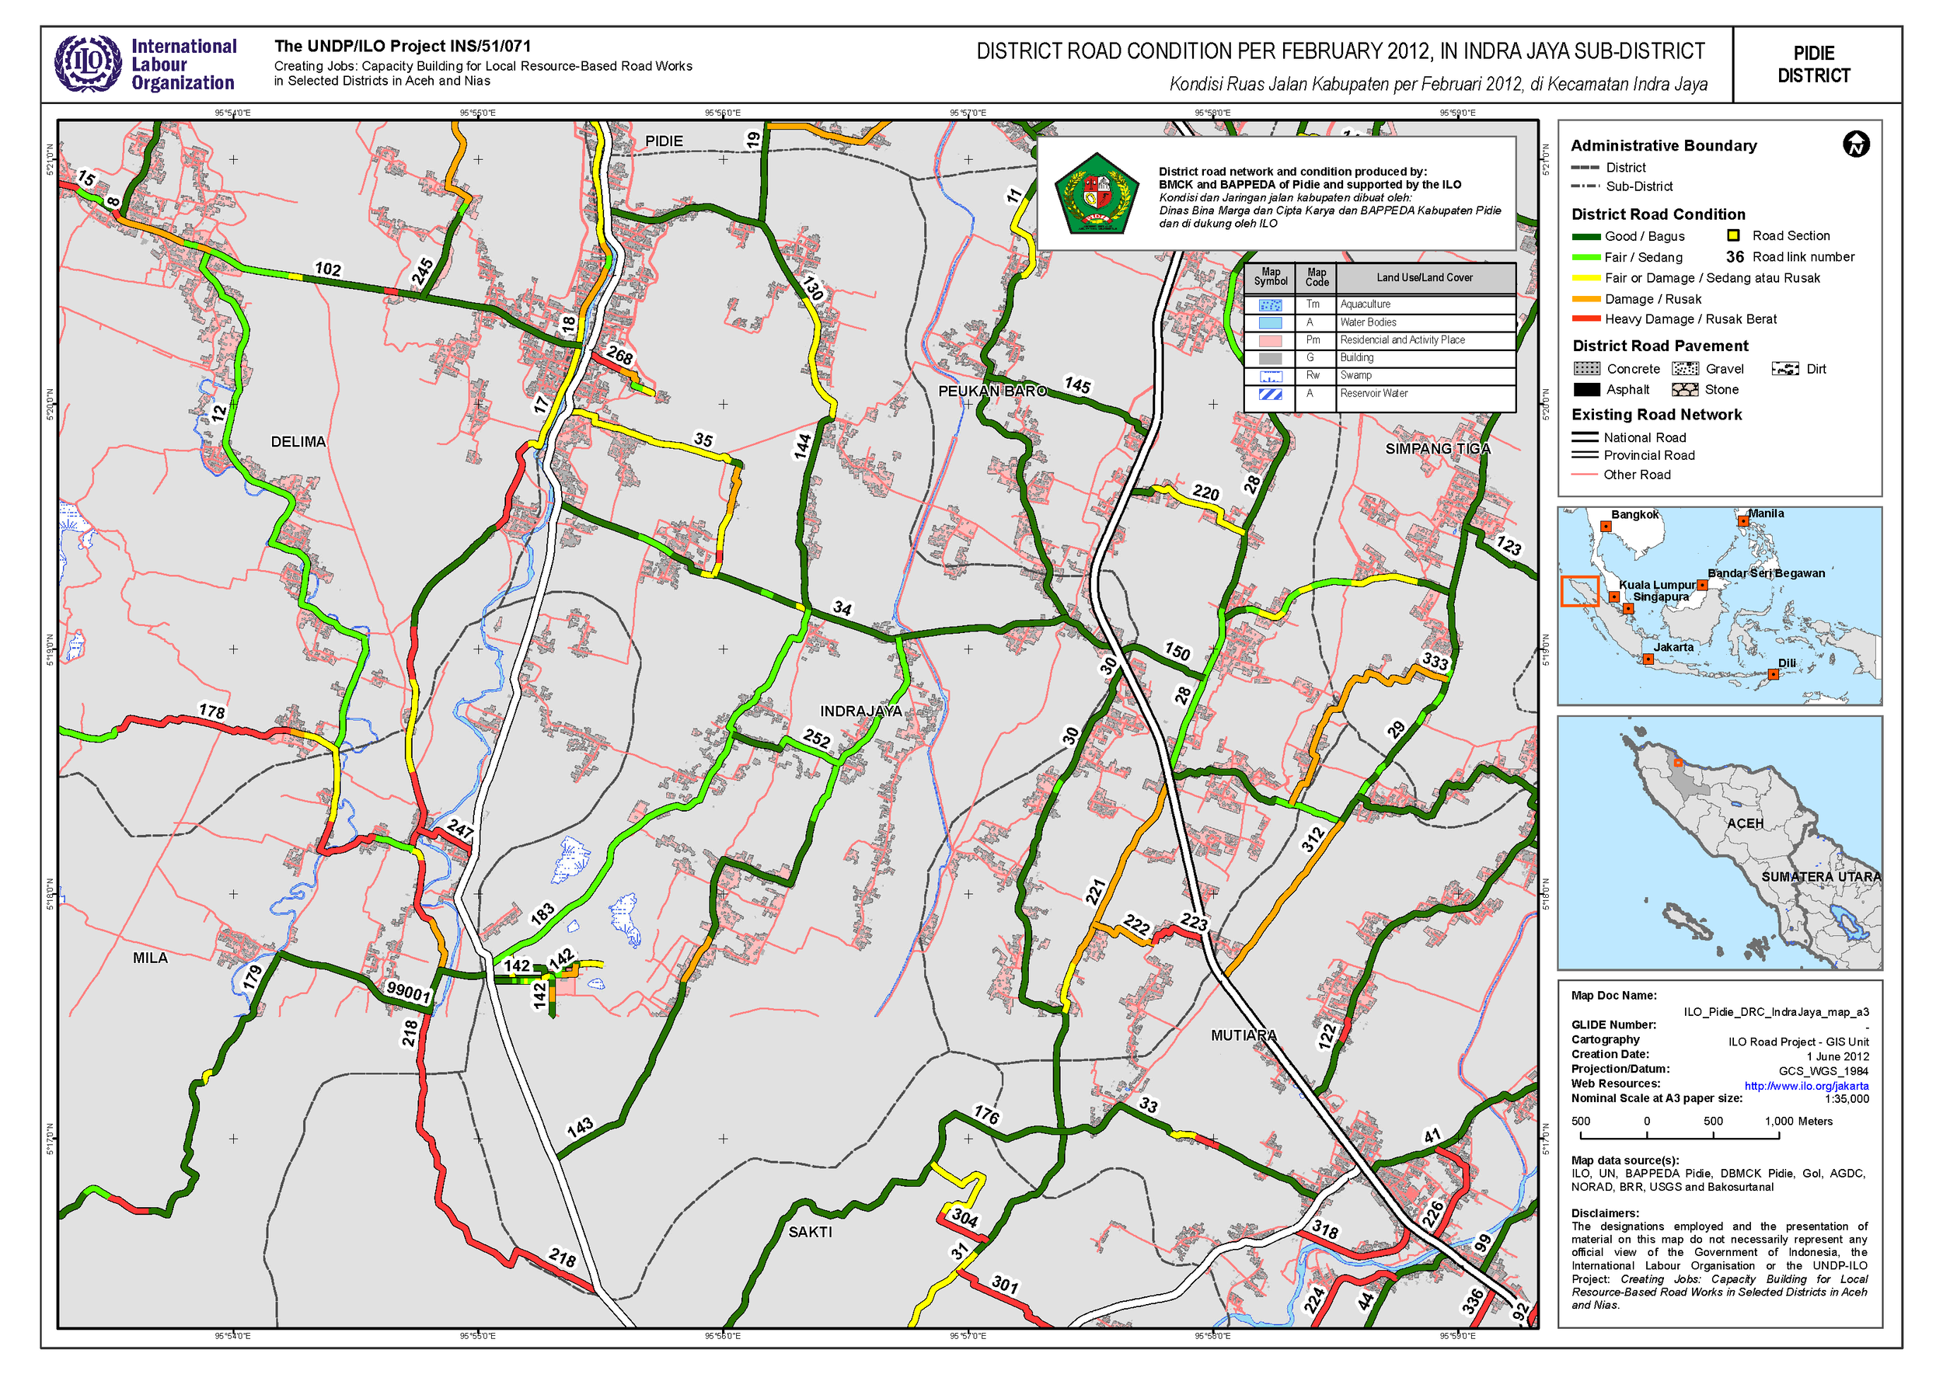Open the www.ilo.org/jakarta web link
Viewport: 1943px width, 1374px height.
pyautogui.click(x=1806, y=1087)
